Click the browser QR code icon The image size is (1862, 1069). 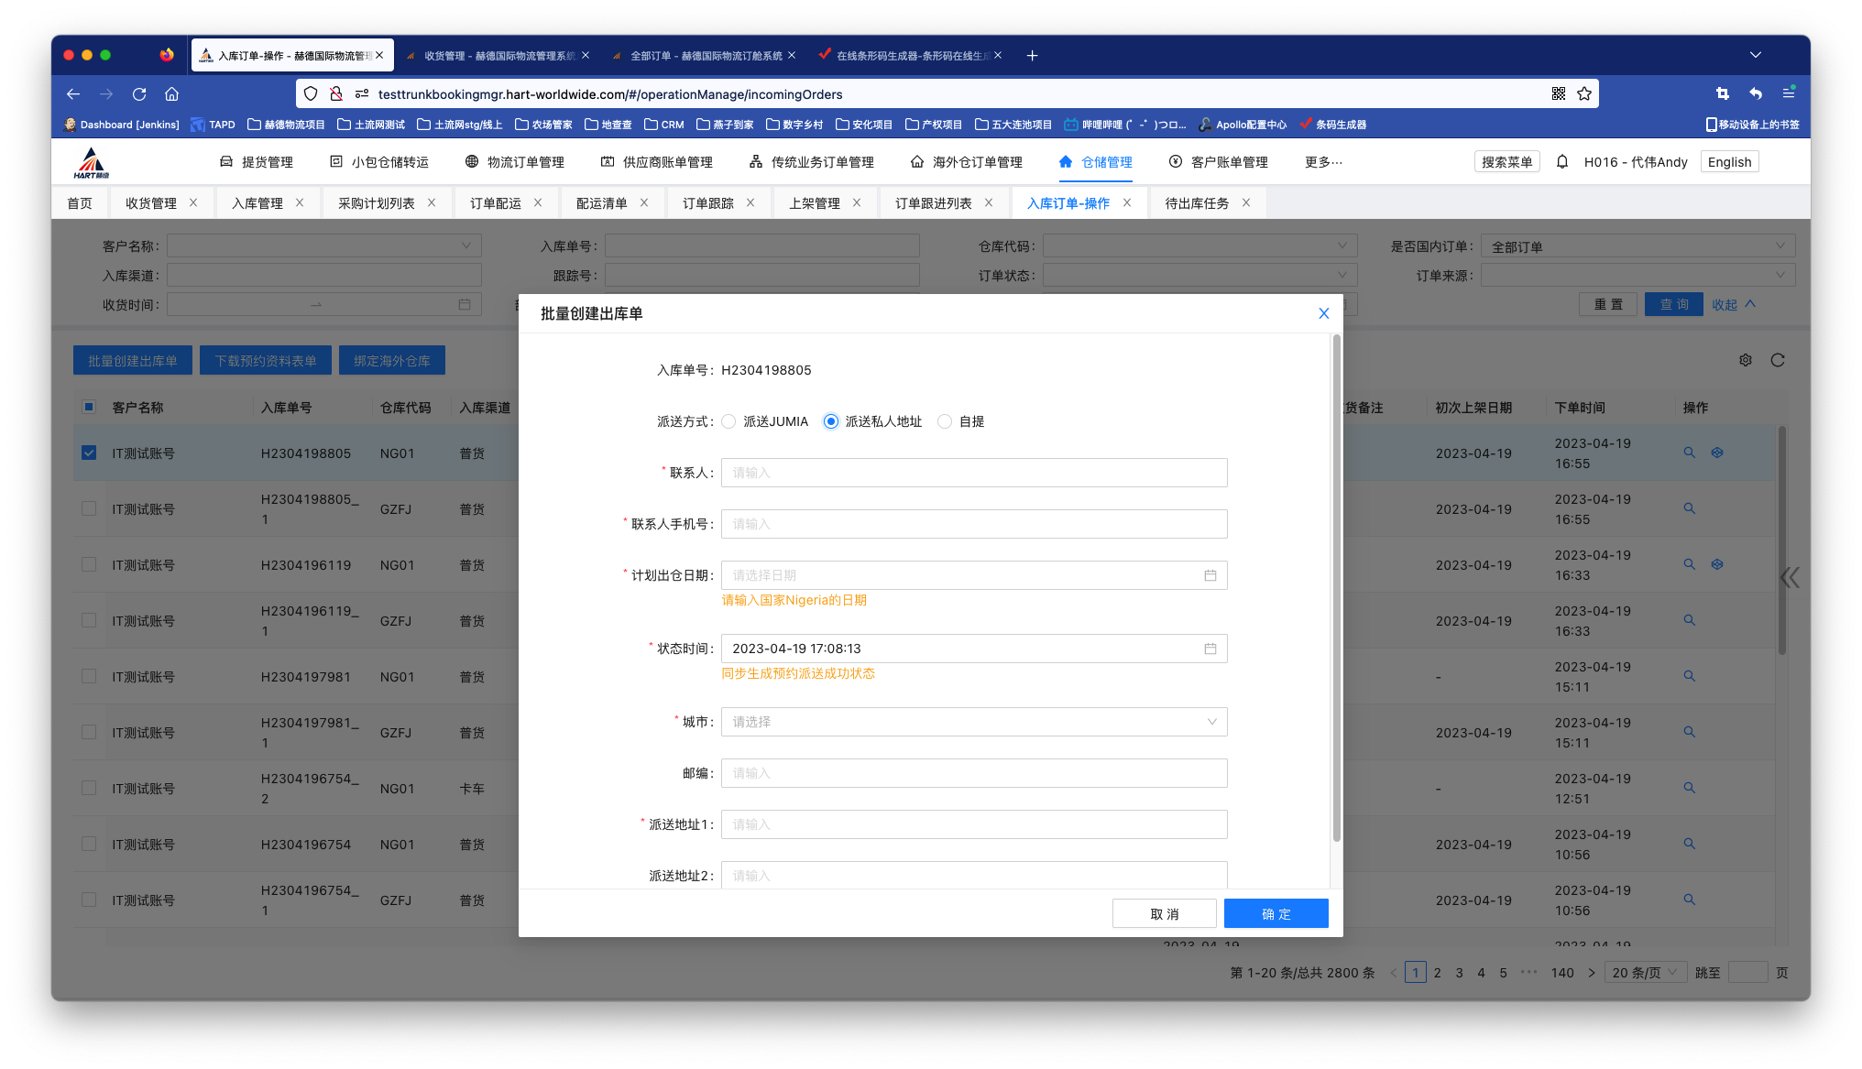tap(1558, 94)
